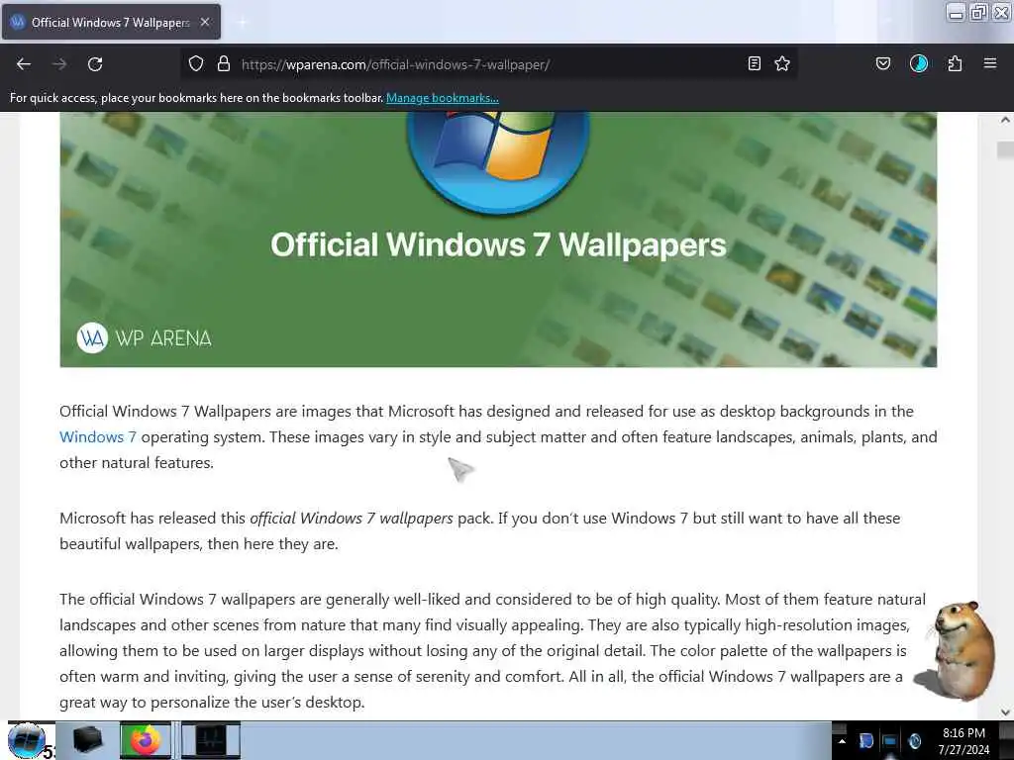Click the forward navigation arrow

tap(59, 64)
